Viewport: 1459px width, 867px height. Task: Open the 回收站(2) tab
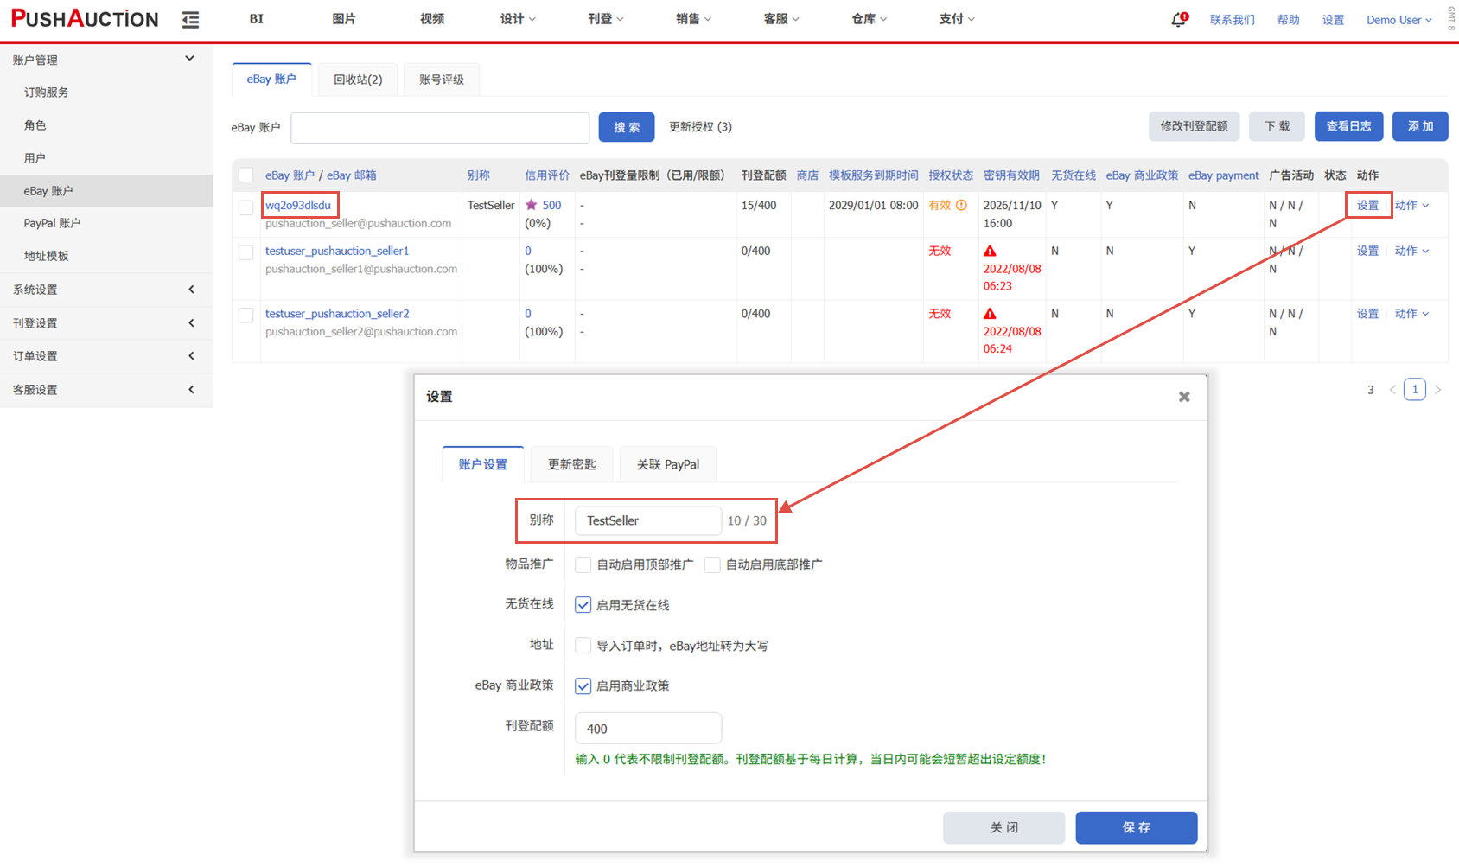pos(358,80)
